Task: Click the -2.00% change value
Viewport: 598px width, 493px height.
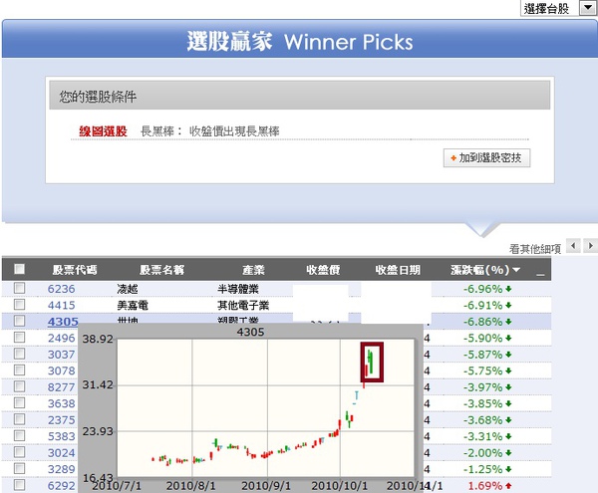Action: (x=482, y=452)
